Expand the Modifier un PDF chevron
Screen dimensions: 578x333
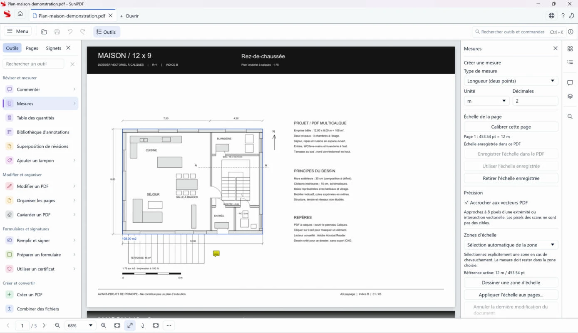[x=74, y=186]
